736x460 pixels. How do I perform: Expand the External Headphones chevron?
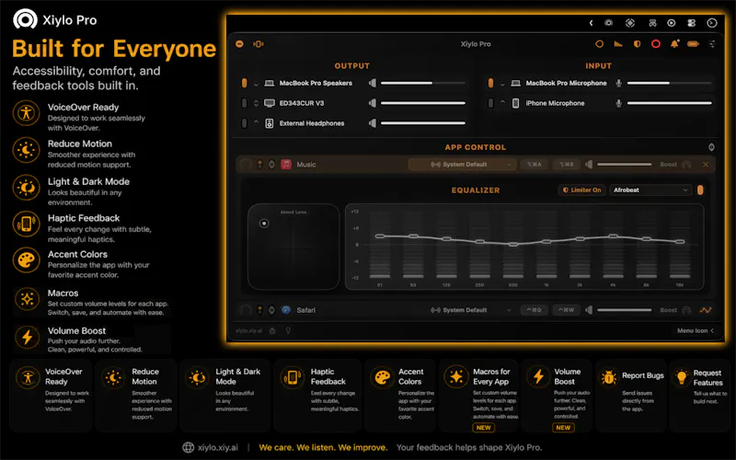[256, 122]
